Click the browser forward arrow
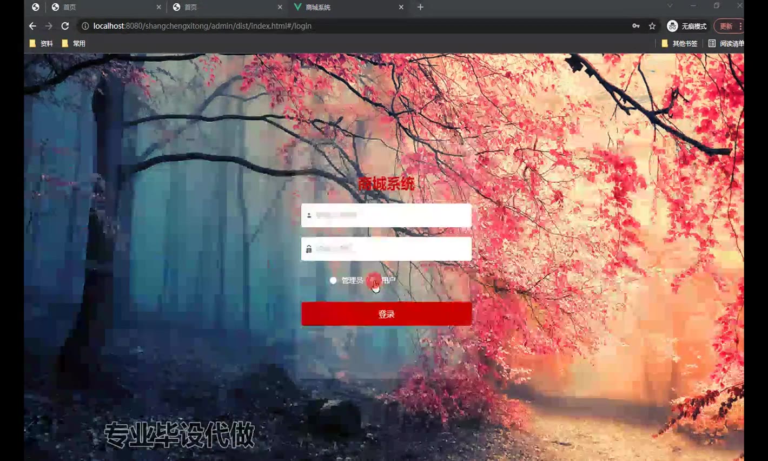This screenshot has height=461, width=768. pyautogui.click(x=49, y=26)
